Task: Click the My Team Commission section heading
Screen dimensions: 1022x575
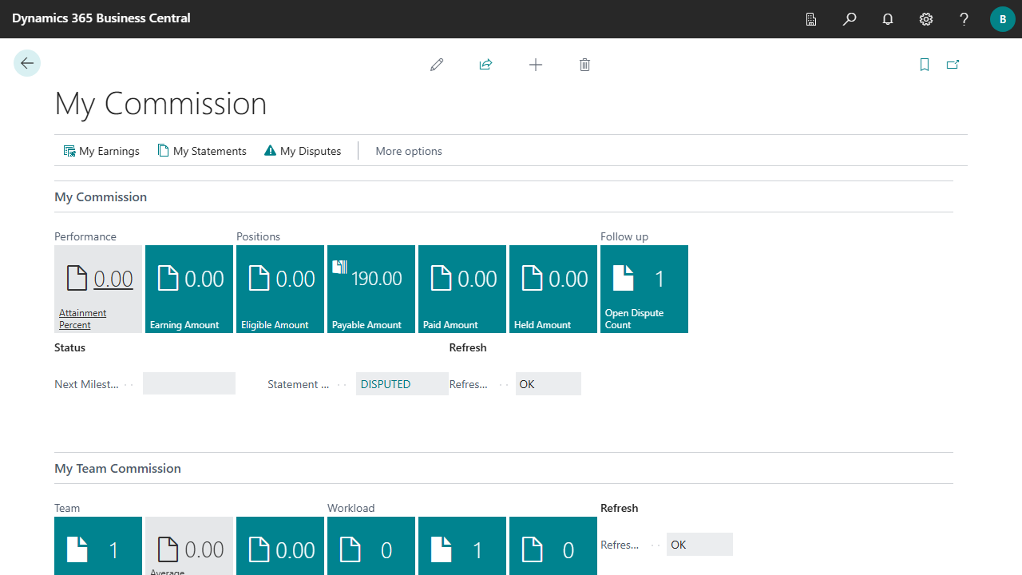Action: pyautogui.click(x=118, y=468)
